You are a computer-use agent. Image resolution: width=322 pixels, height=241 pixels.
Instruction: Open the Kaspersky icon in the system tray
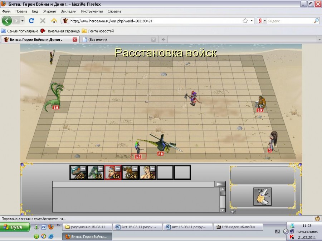tap(292, 237)
